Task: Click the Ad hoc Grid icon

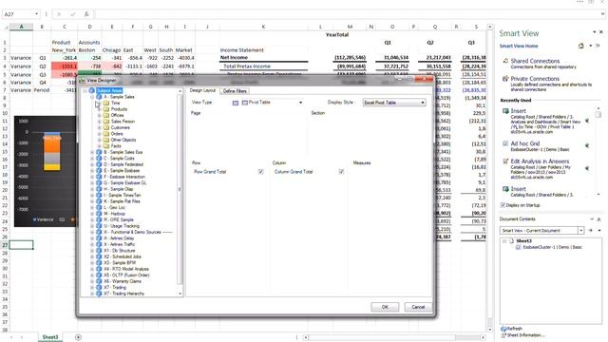Action: pos(505,143)
